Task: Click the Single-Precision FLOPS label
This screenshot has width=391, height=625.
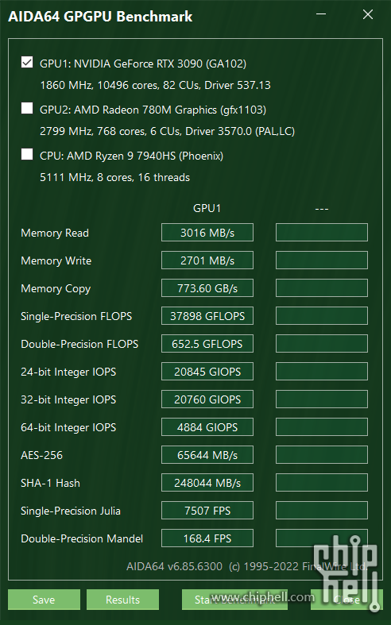Action: point(76,317)
